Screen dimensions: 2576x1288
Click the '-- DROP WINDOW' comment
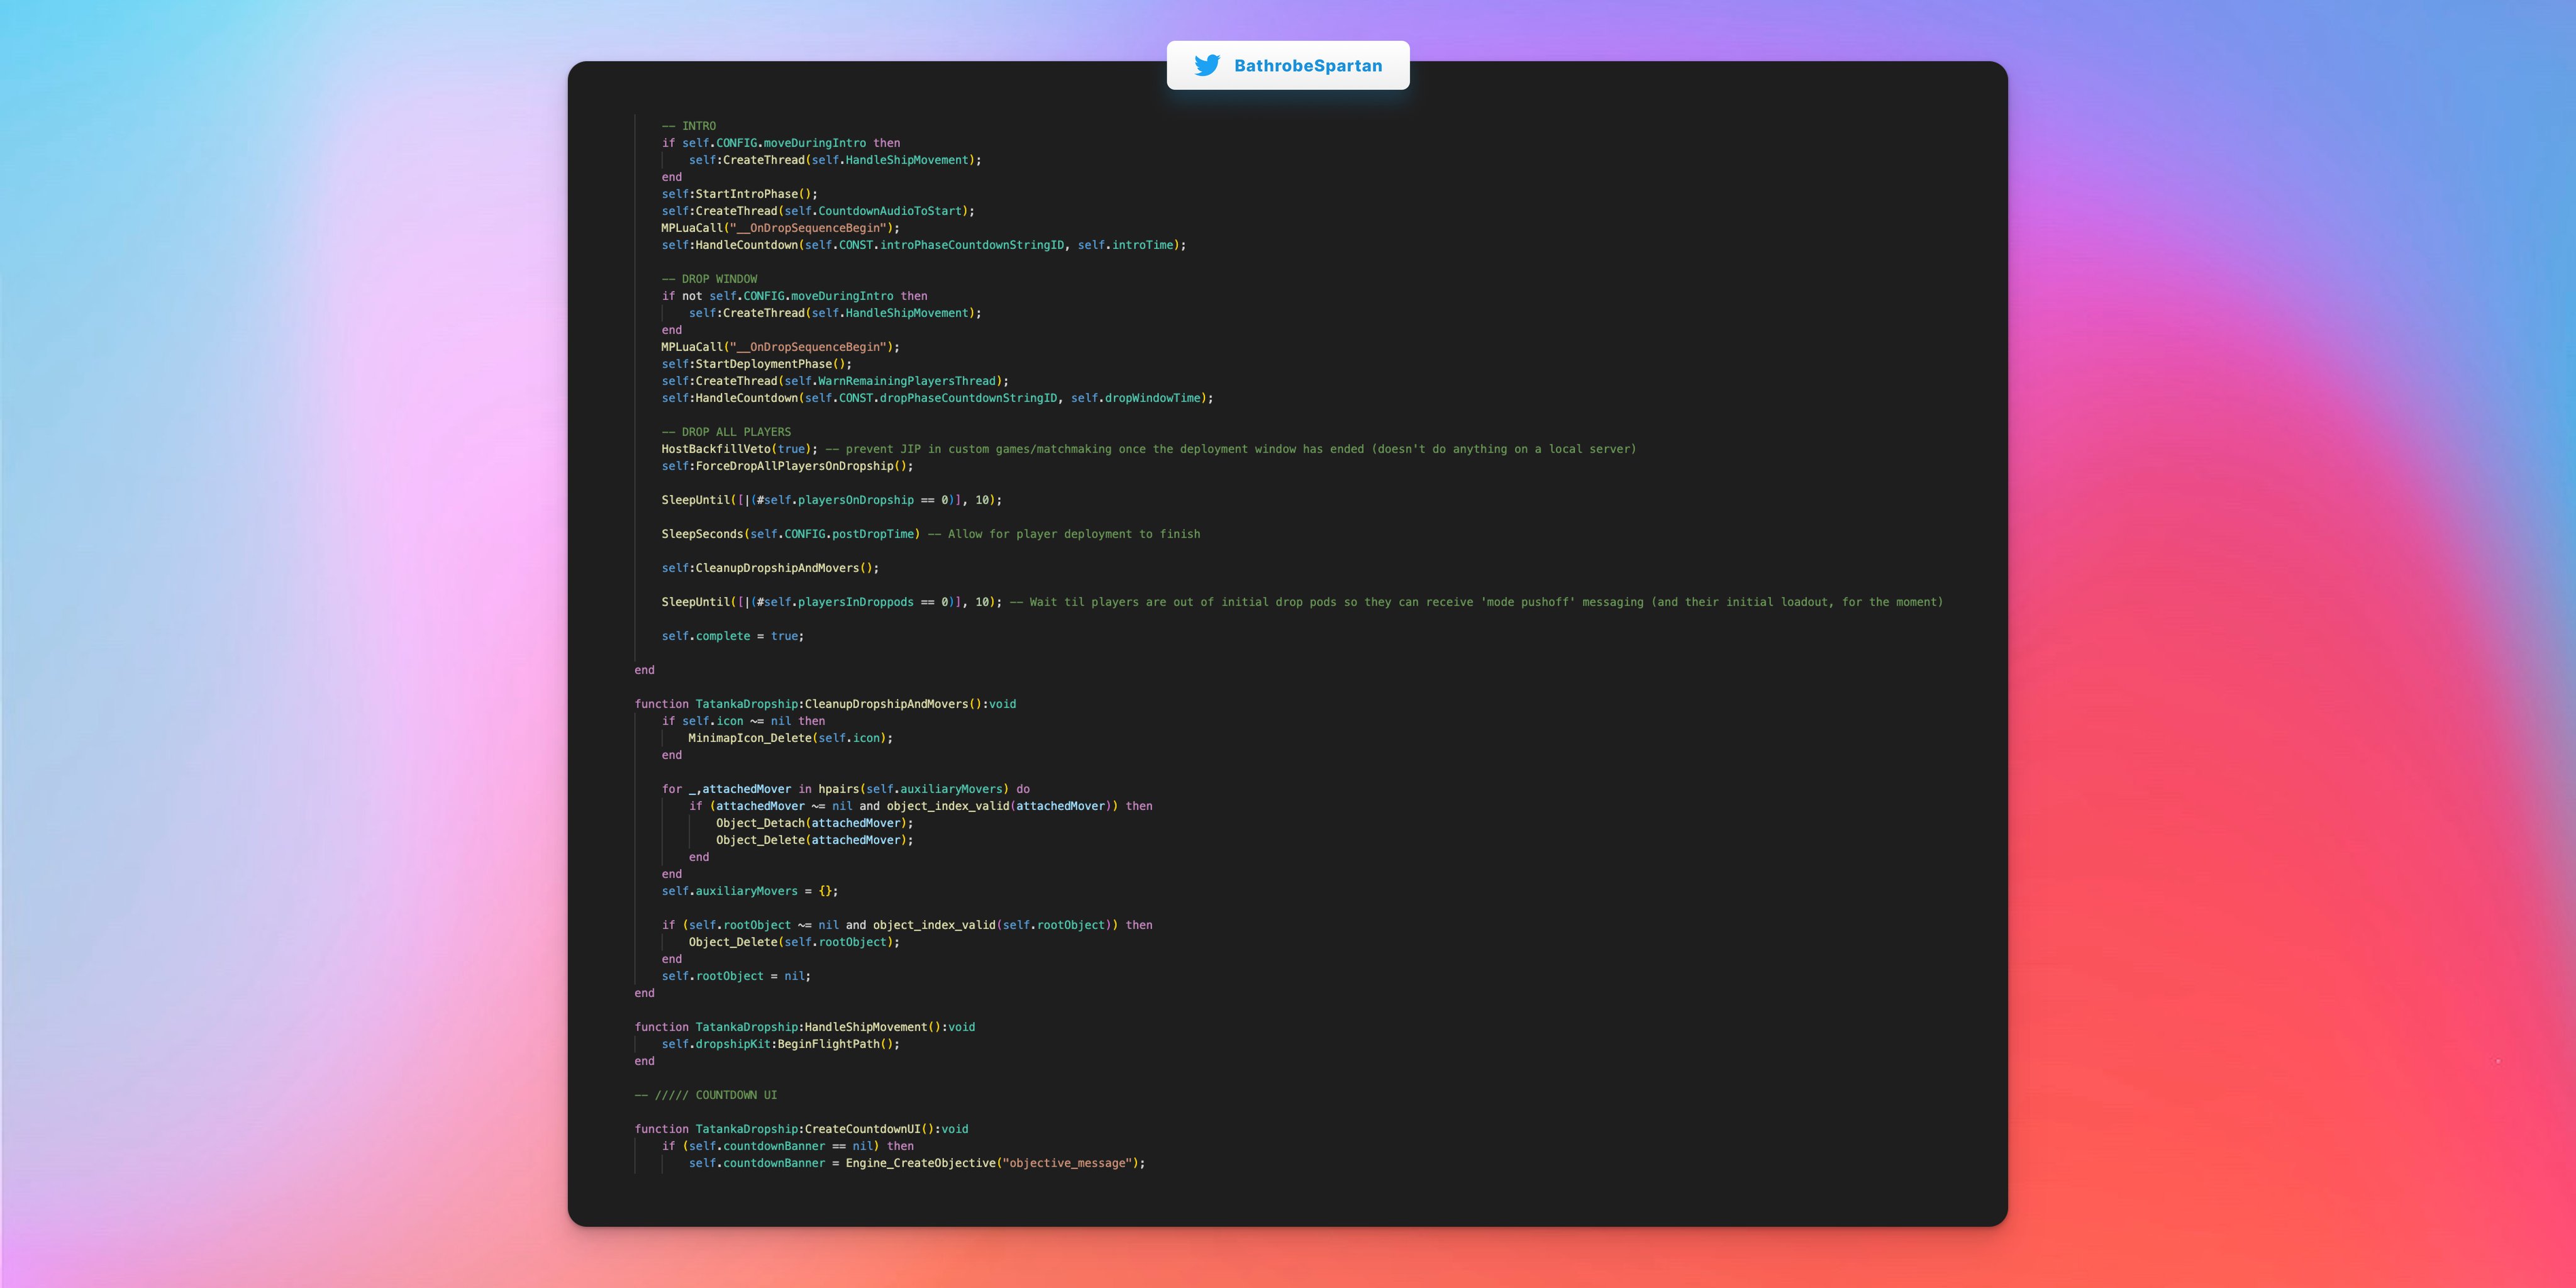coord(709,279)
